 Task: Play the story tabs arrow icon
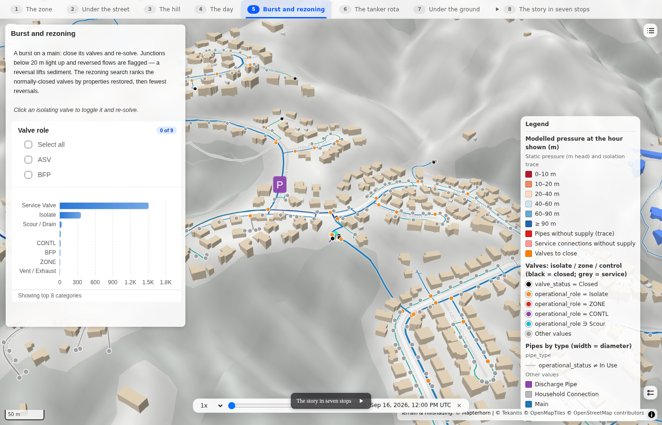pos(497,9)
